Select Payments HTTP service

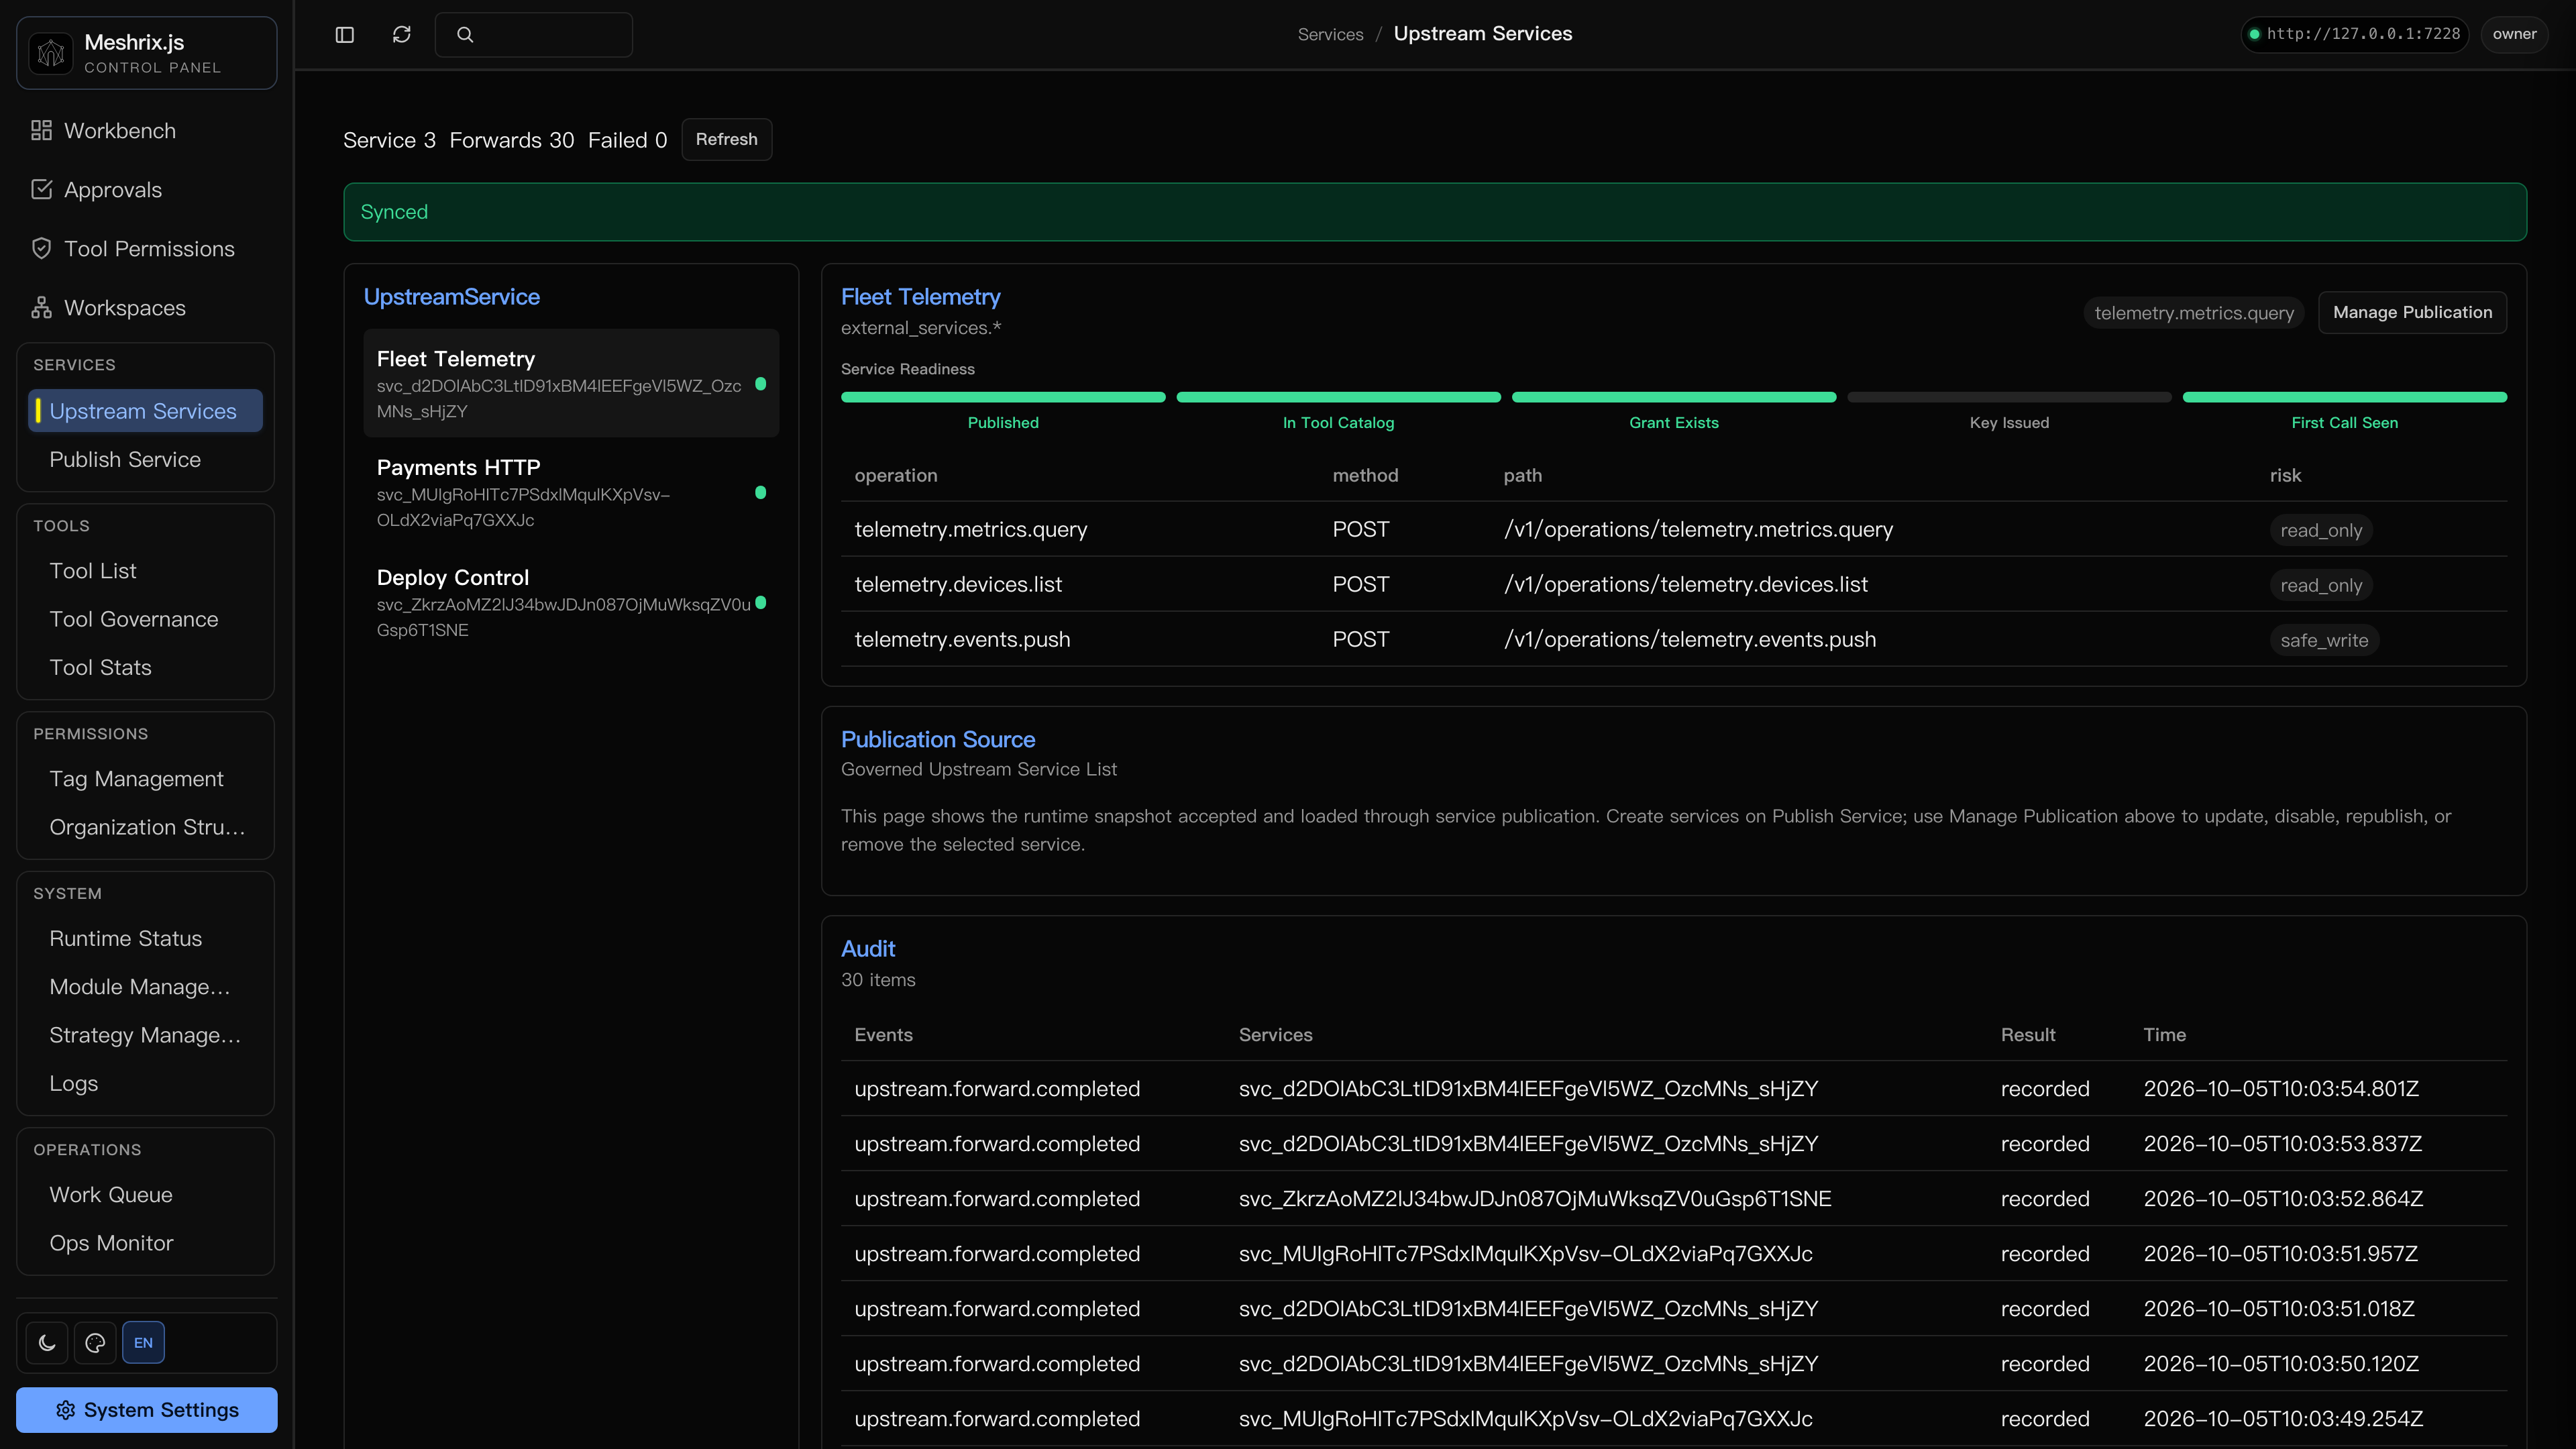(x=571, y=492)
